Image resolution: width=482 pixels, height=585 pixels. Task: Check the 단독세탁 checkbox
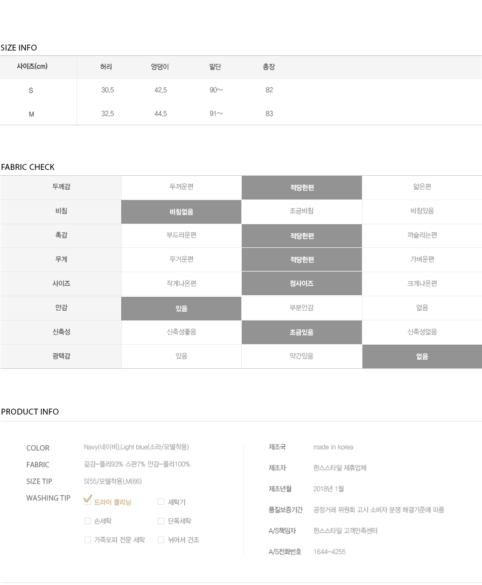161,521
